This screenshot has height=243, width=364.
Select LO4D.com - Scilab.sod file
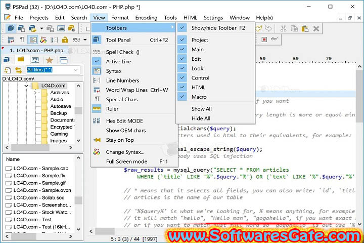point(39,197)
